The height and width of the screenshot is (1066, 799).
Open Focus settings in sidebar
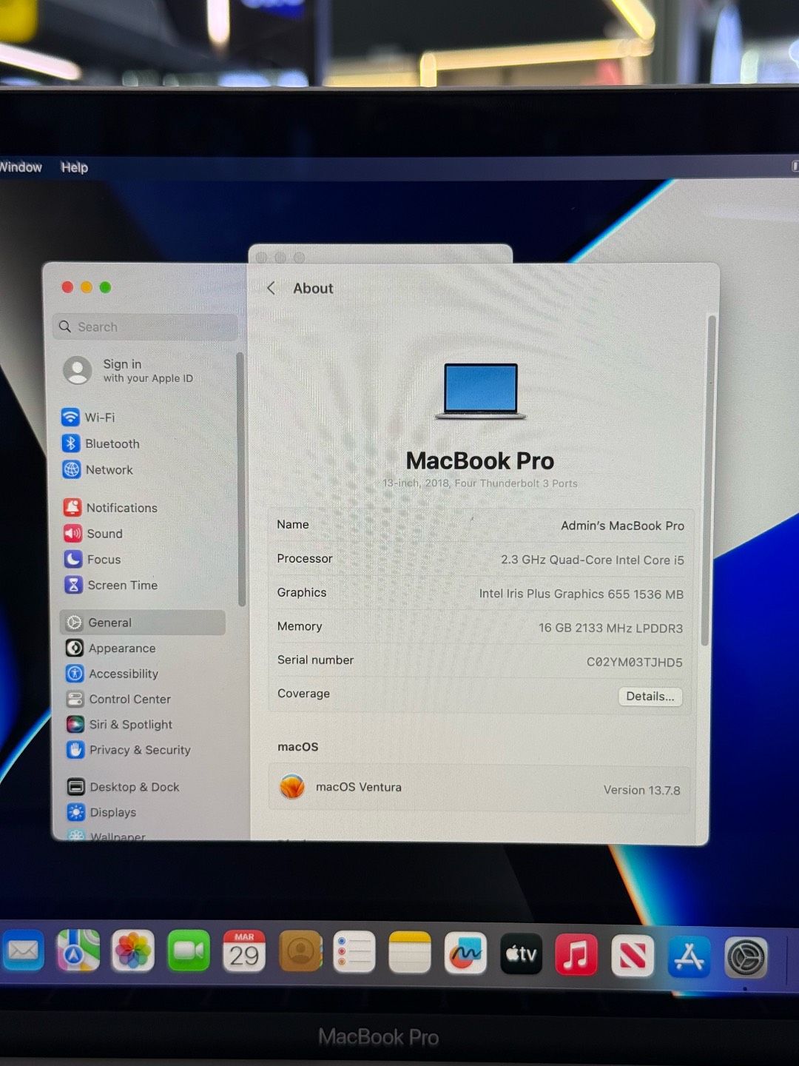(92, 560)
